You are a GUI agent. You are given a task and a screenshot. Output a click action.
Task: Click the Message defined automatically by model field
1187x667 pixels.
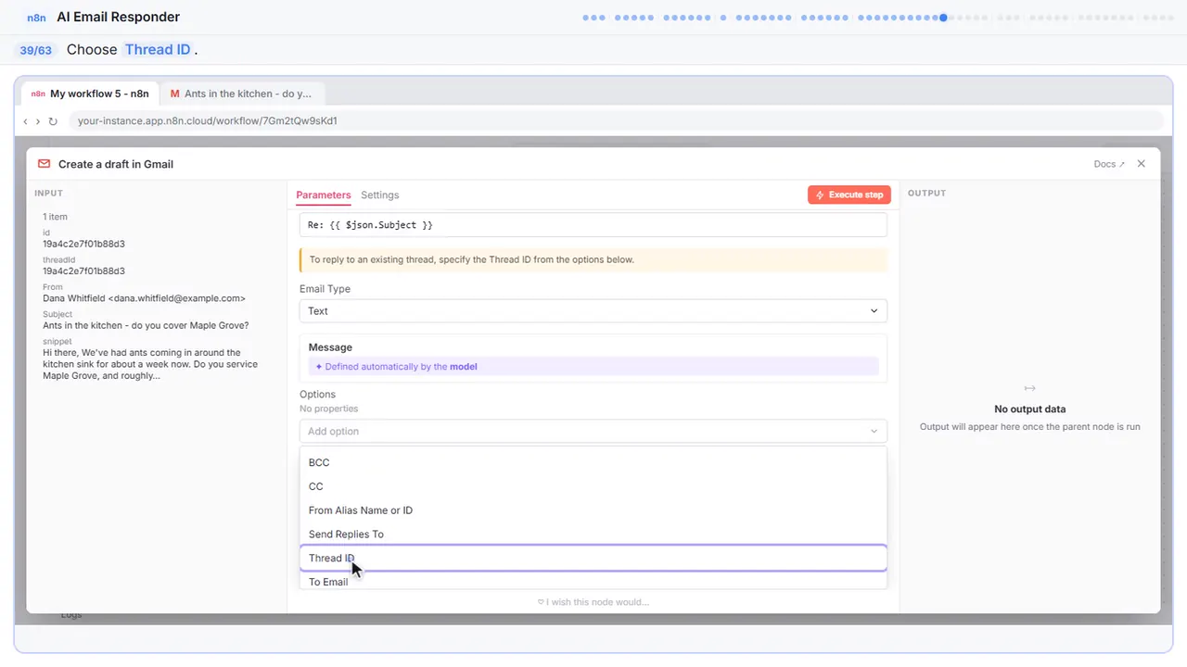point(593,367)
